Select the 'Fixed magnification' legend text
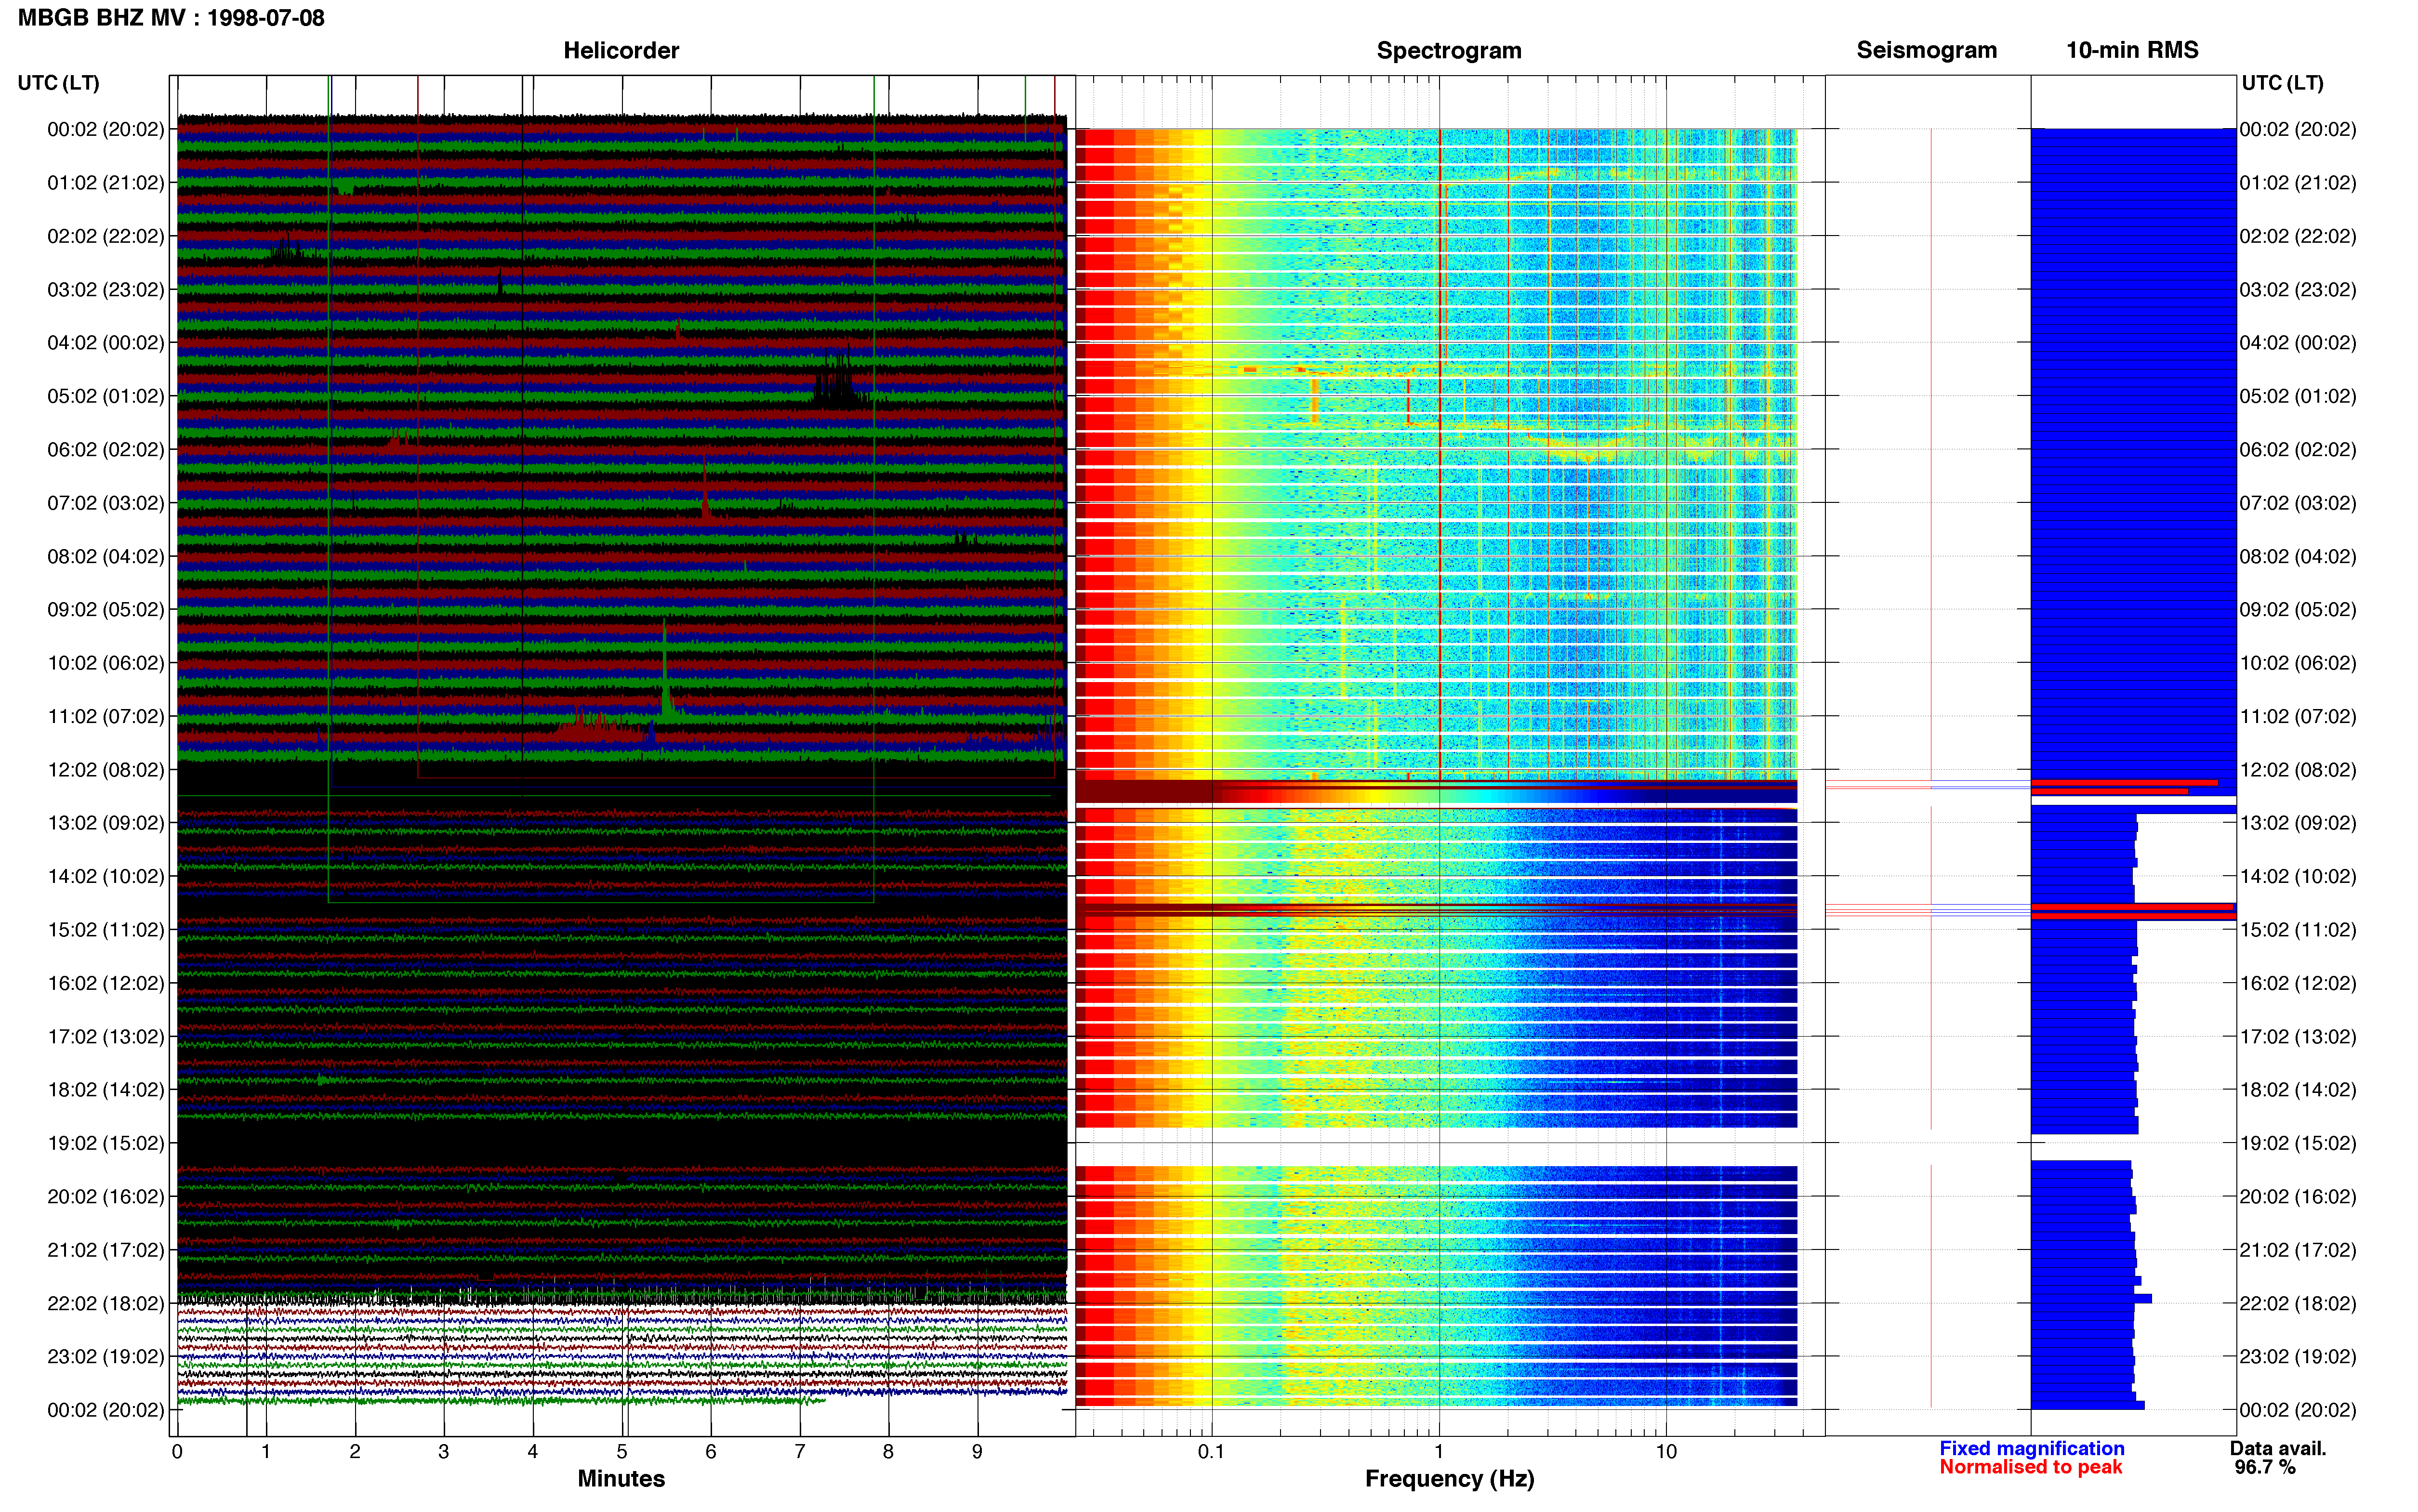2418x1512 pixels. pyautogui.click(x=2031, y=1448)
